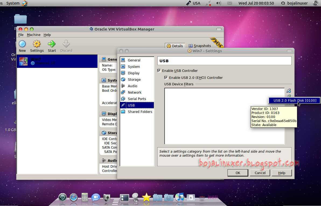
Task: Click the clock showing Wed Jul 20
Action: (256, 3)
